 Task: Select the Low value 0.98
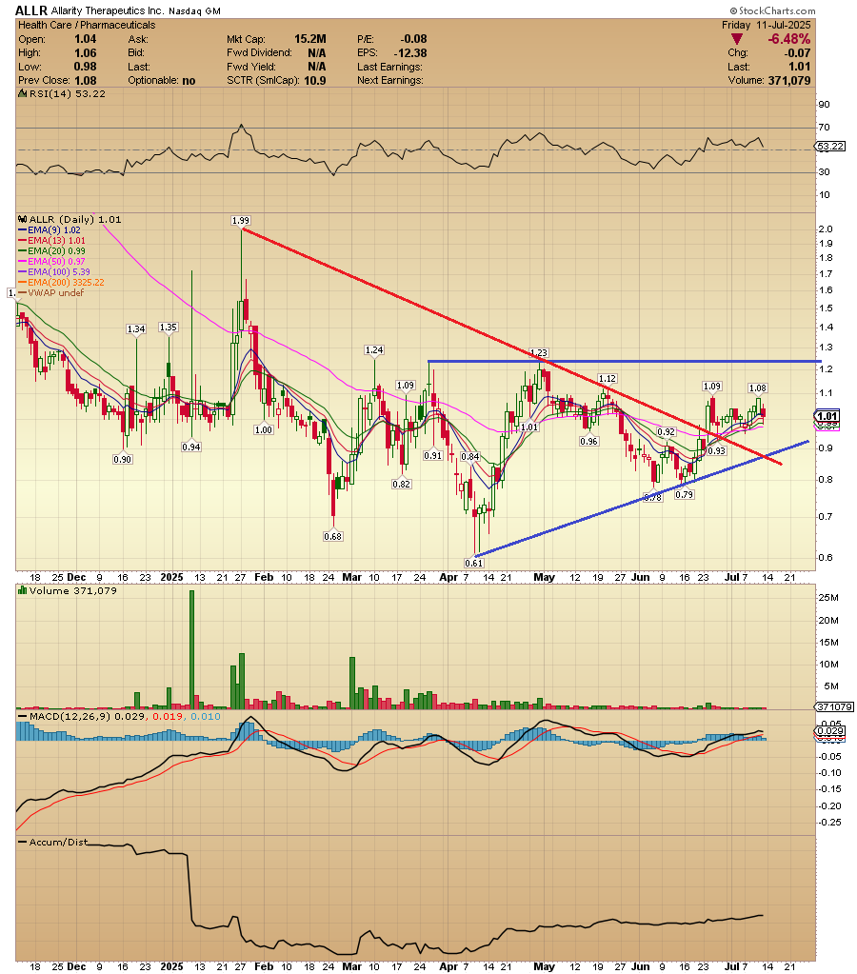(x=85, y=67)
